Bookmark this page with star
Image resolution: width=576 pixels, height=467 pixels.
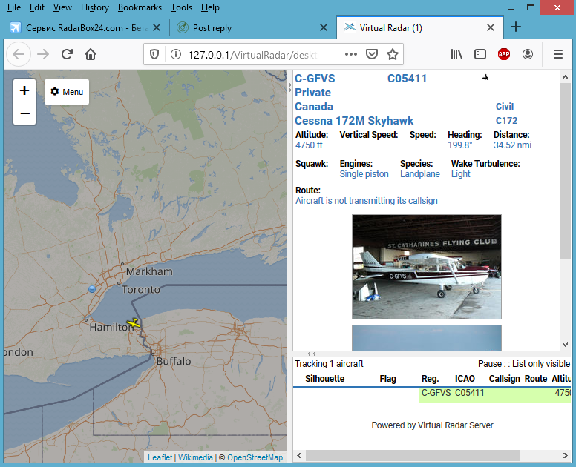(x=393, y=54)
